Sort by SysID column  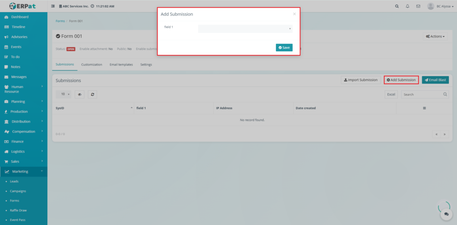pos(93,108)
